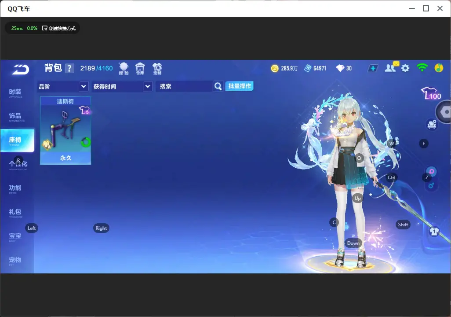Click the search magnifier icon
The width and height of the screenshot is (451, 317).
coord(218,86)
